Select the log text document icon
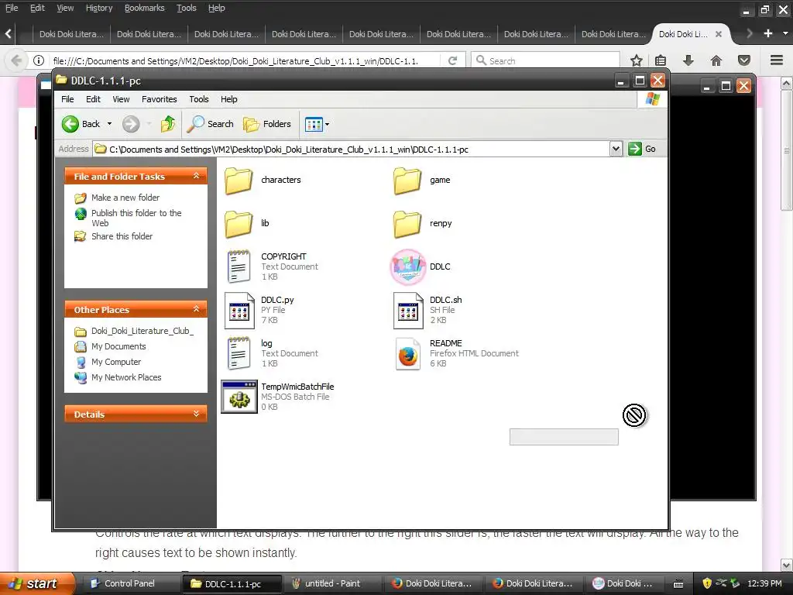The width and height of the screenshot is (793, 595). pos(239,353)
